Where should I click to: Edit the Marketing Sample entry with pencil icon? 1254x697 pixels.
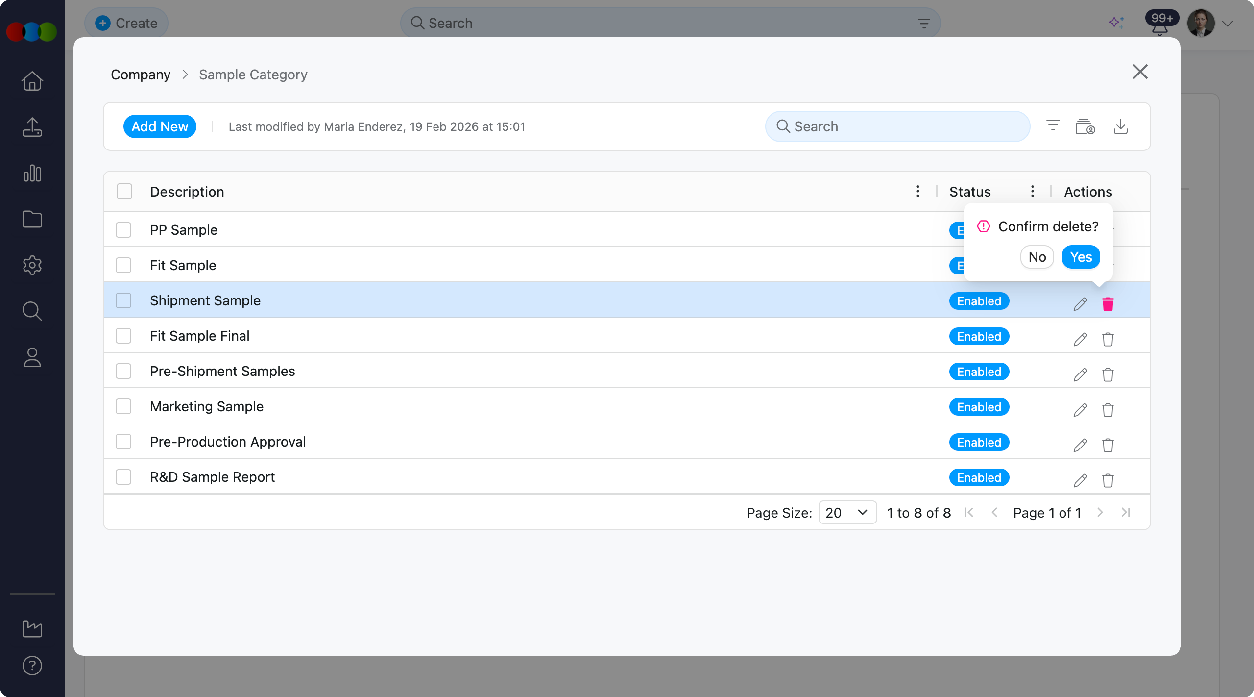pos(1080,410)
